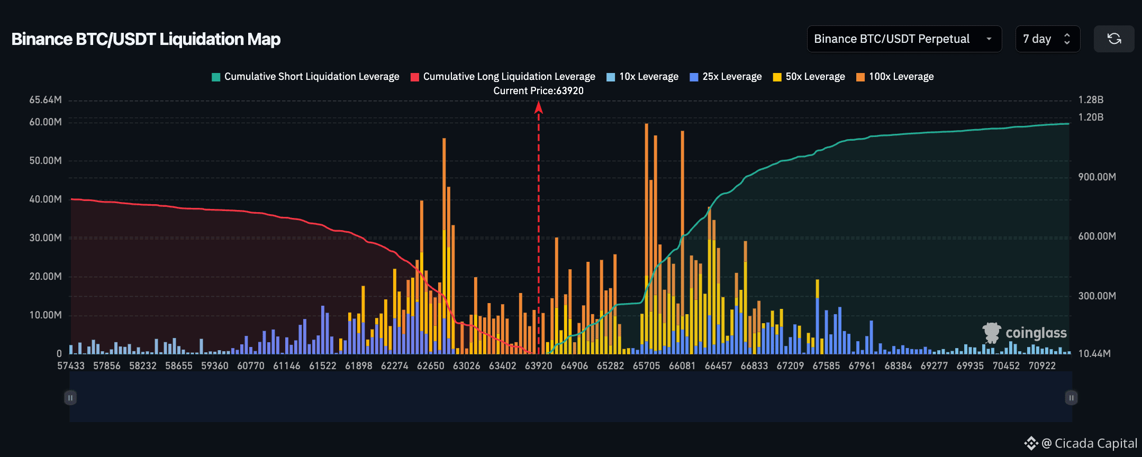Click the data zoom range bar
The image size is (1142, 457).
tap(570, 397)
